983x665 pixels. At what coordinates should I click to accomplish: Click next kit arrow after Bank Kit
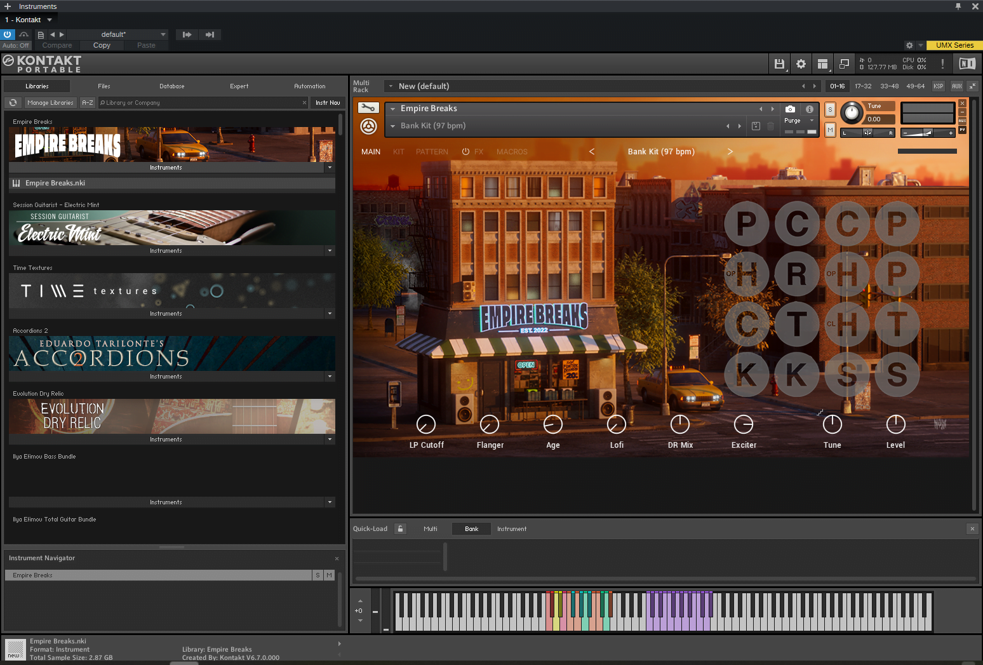(x=730, y=152)
